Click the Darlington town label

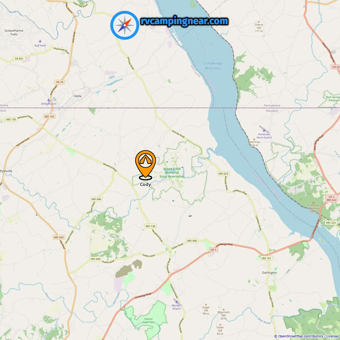[x=270, y=273]
